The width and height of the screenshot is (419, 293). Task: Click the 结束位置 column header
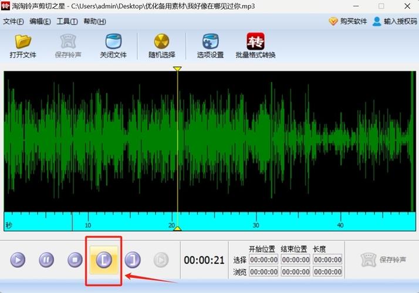(294, 249)
